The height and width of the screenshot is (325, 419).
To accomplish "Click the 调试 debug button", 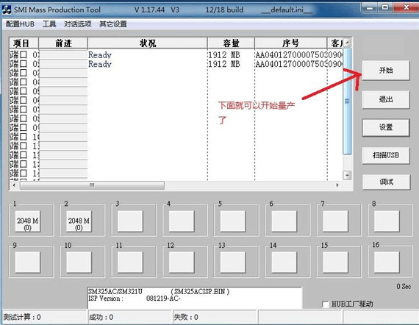I will coord(386,182).
